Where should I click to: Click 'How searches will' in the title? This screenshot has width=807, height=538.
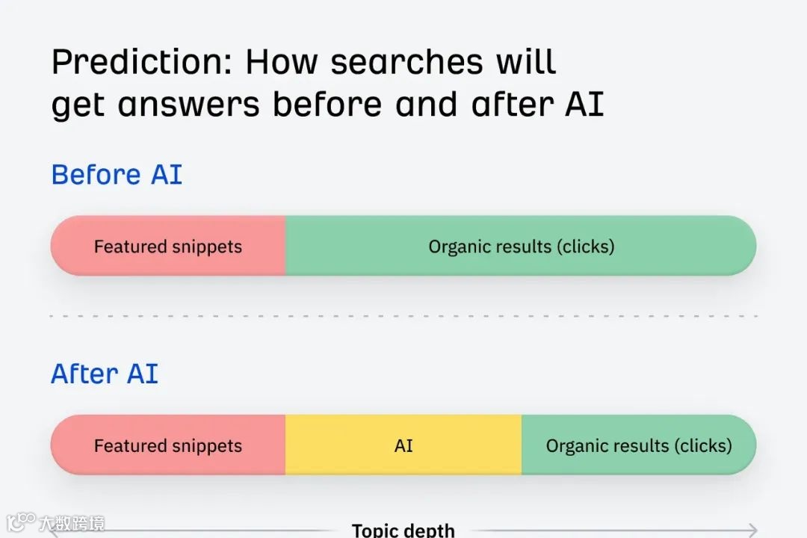coord(401,63)
